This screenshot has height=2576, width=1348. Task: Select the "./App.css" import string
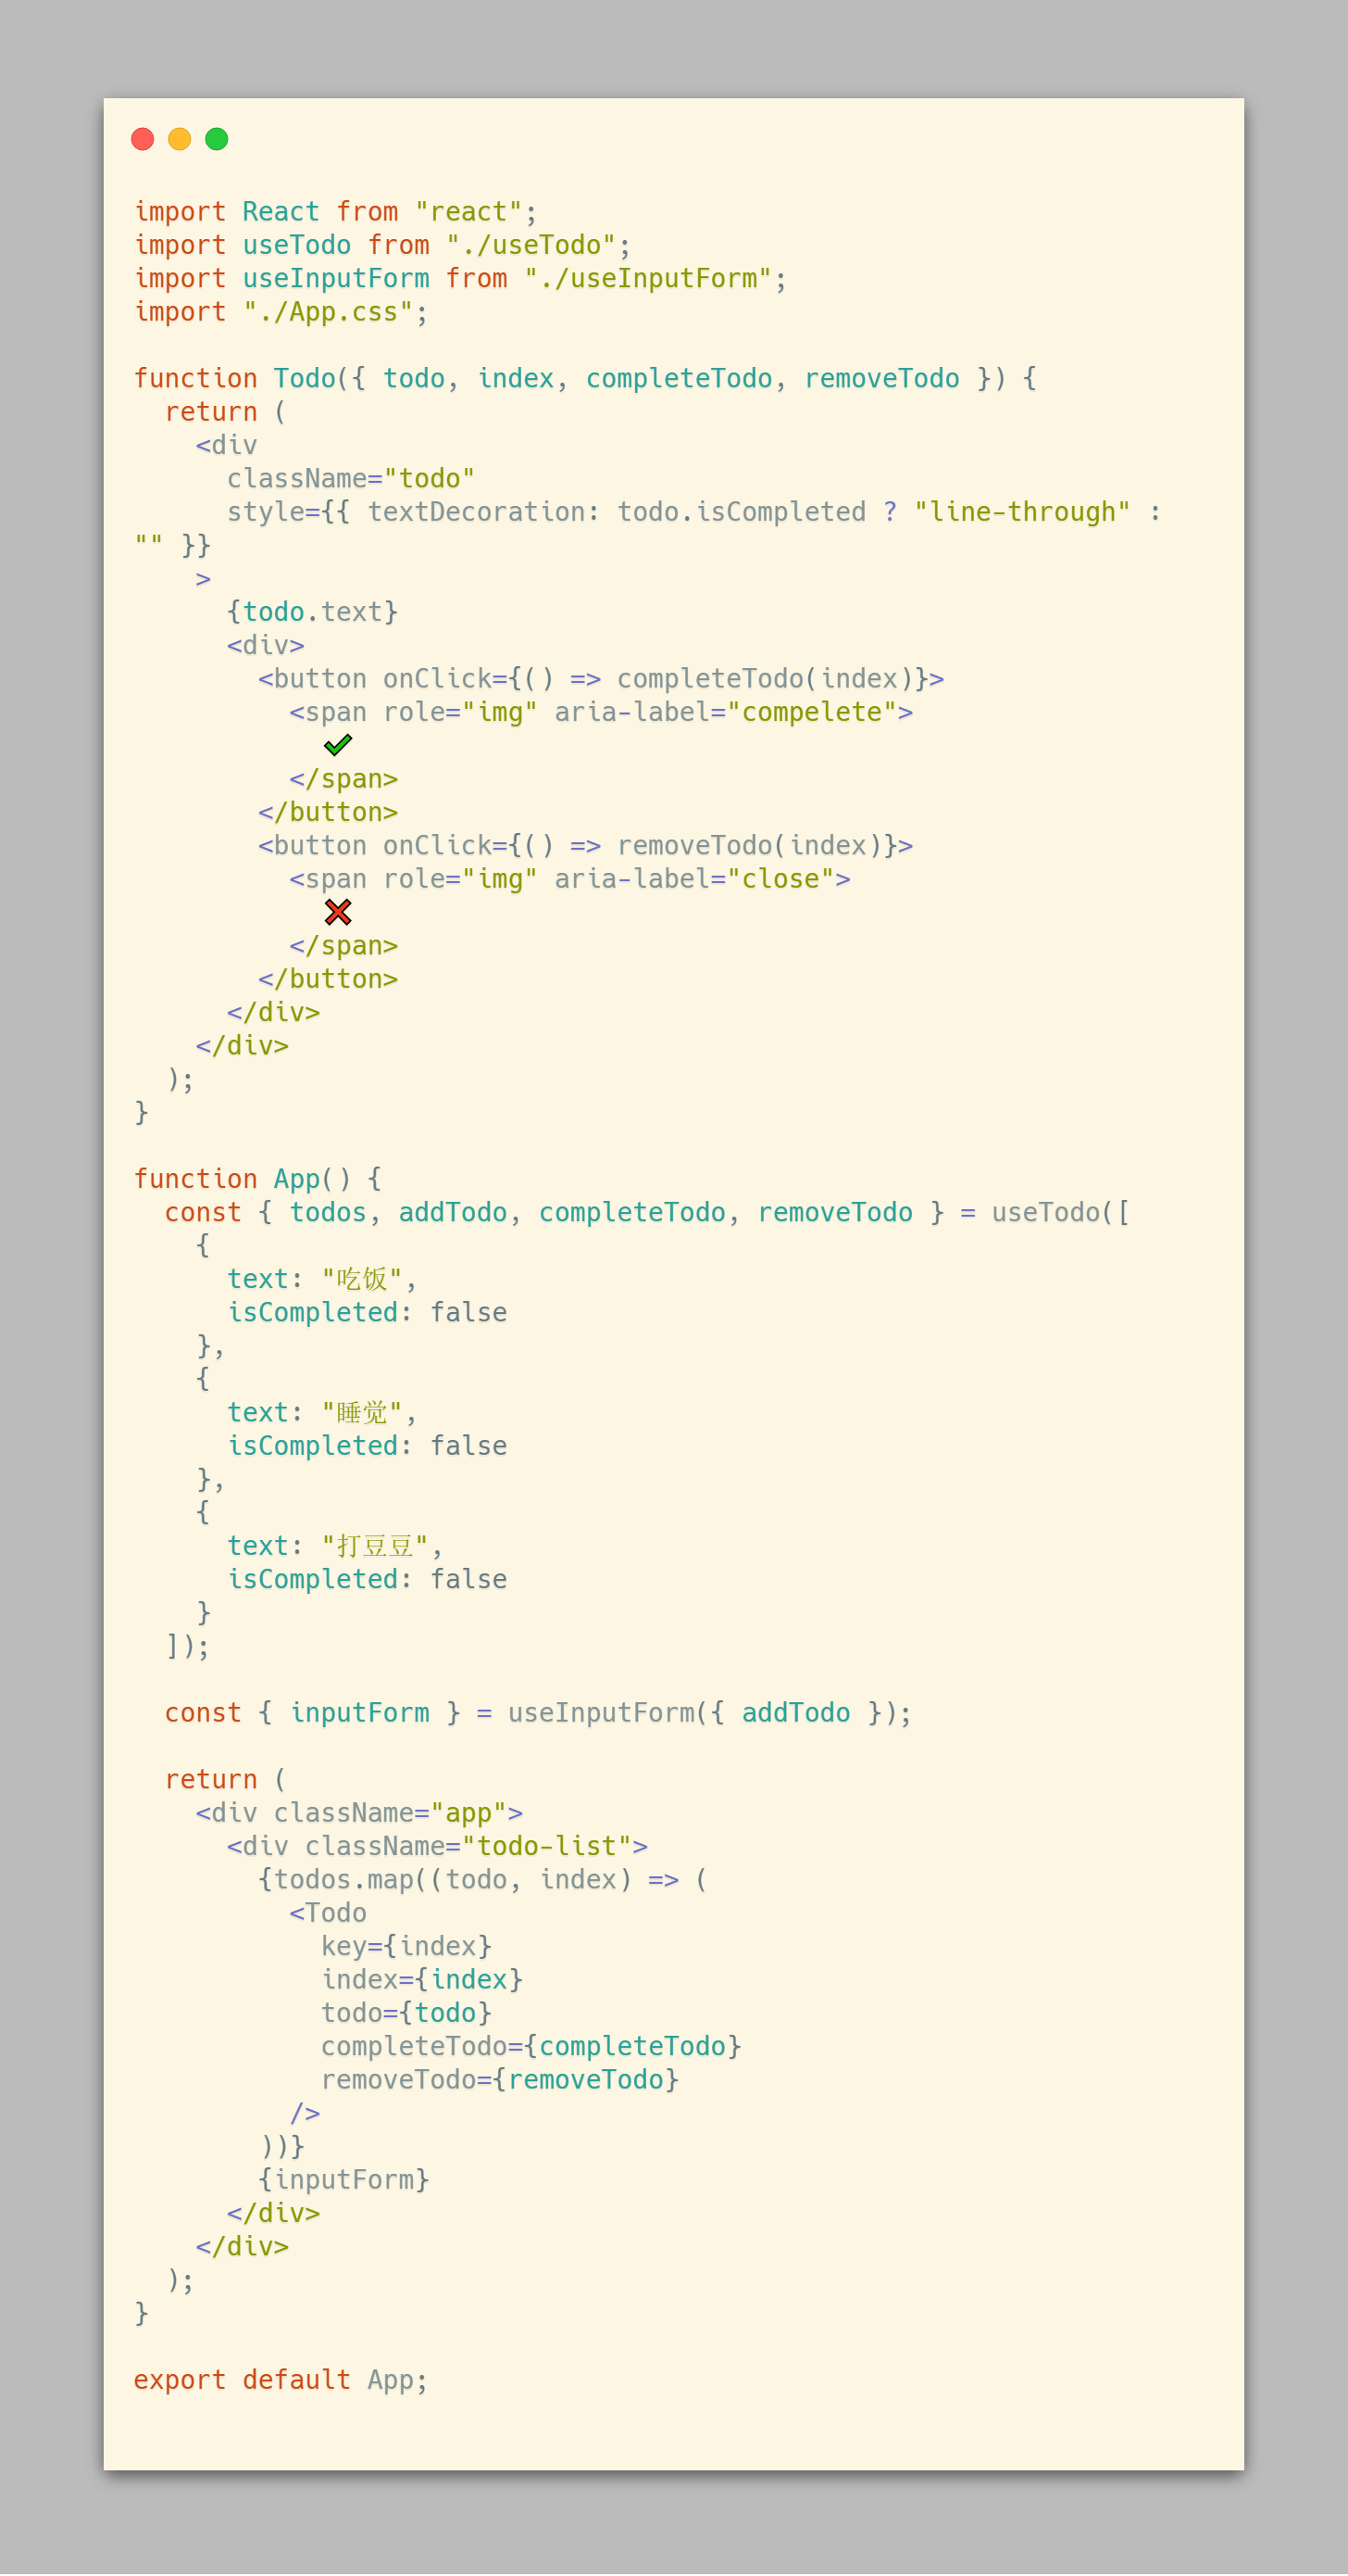pos(329,312)
